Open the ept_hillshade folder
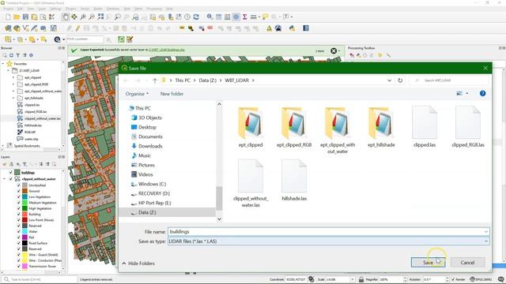Viewport: 506px width, 284px height. point(381,128)
